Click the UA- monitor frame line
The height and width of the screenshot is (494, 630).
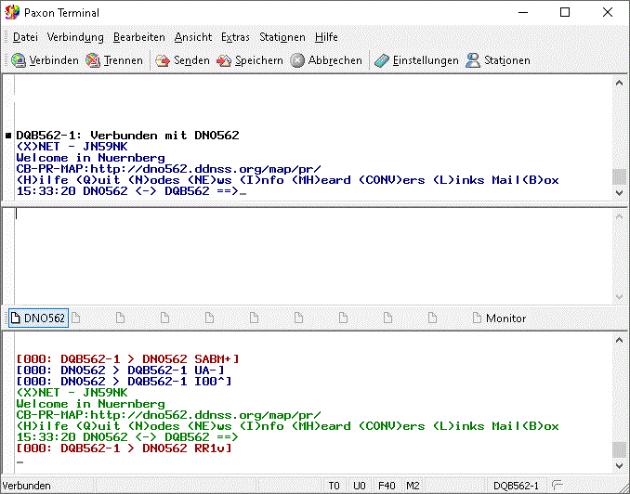pos(120,370)
